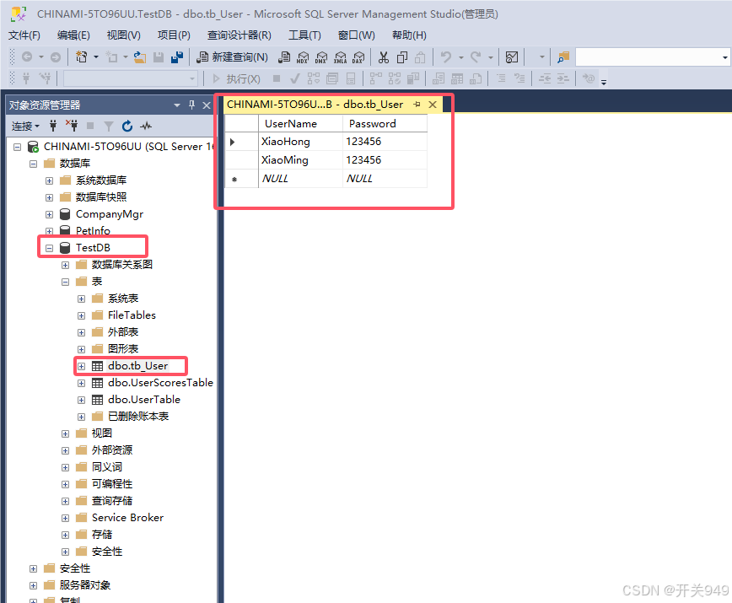
Task: Select the 已删除账本表 folder
Action: 138,417
